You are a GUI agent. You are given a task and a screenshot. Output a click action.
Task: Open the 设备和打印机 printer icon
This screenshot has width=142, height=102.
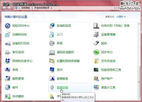click(x=8, y=44)
